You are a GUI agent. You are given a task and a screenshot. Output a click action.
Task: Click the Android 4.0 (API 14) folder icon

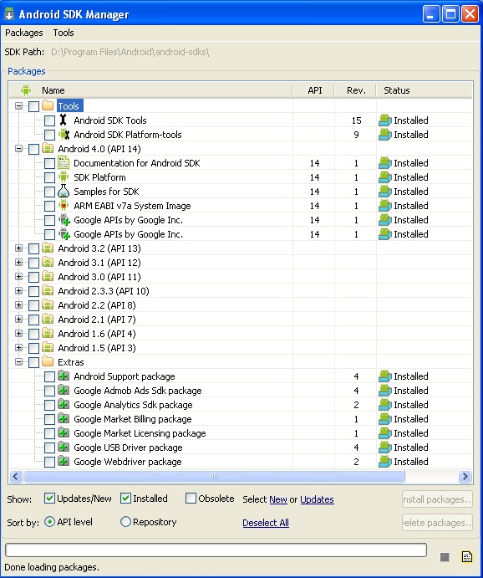(x=48, y=148)
